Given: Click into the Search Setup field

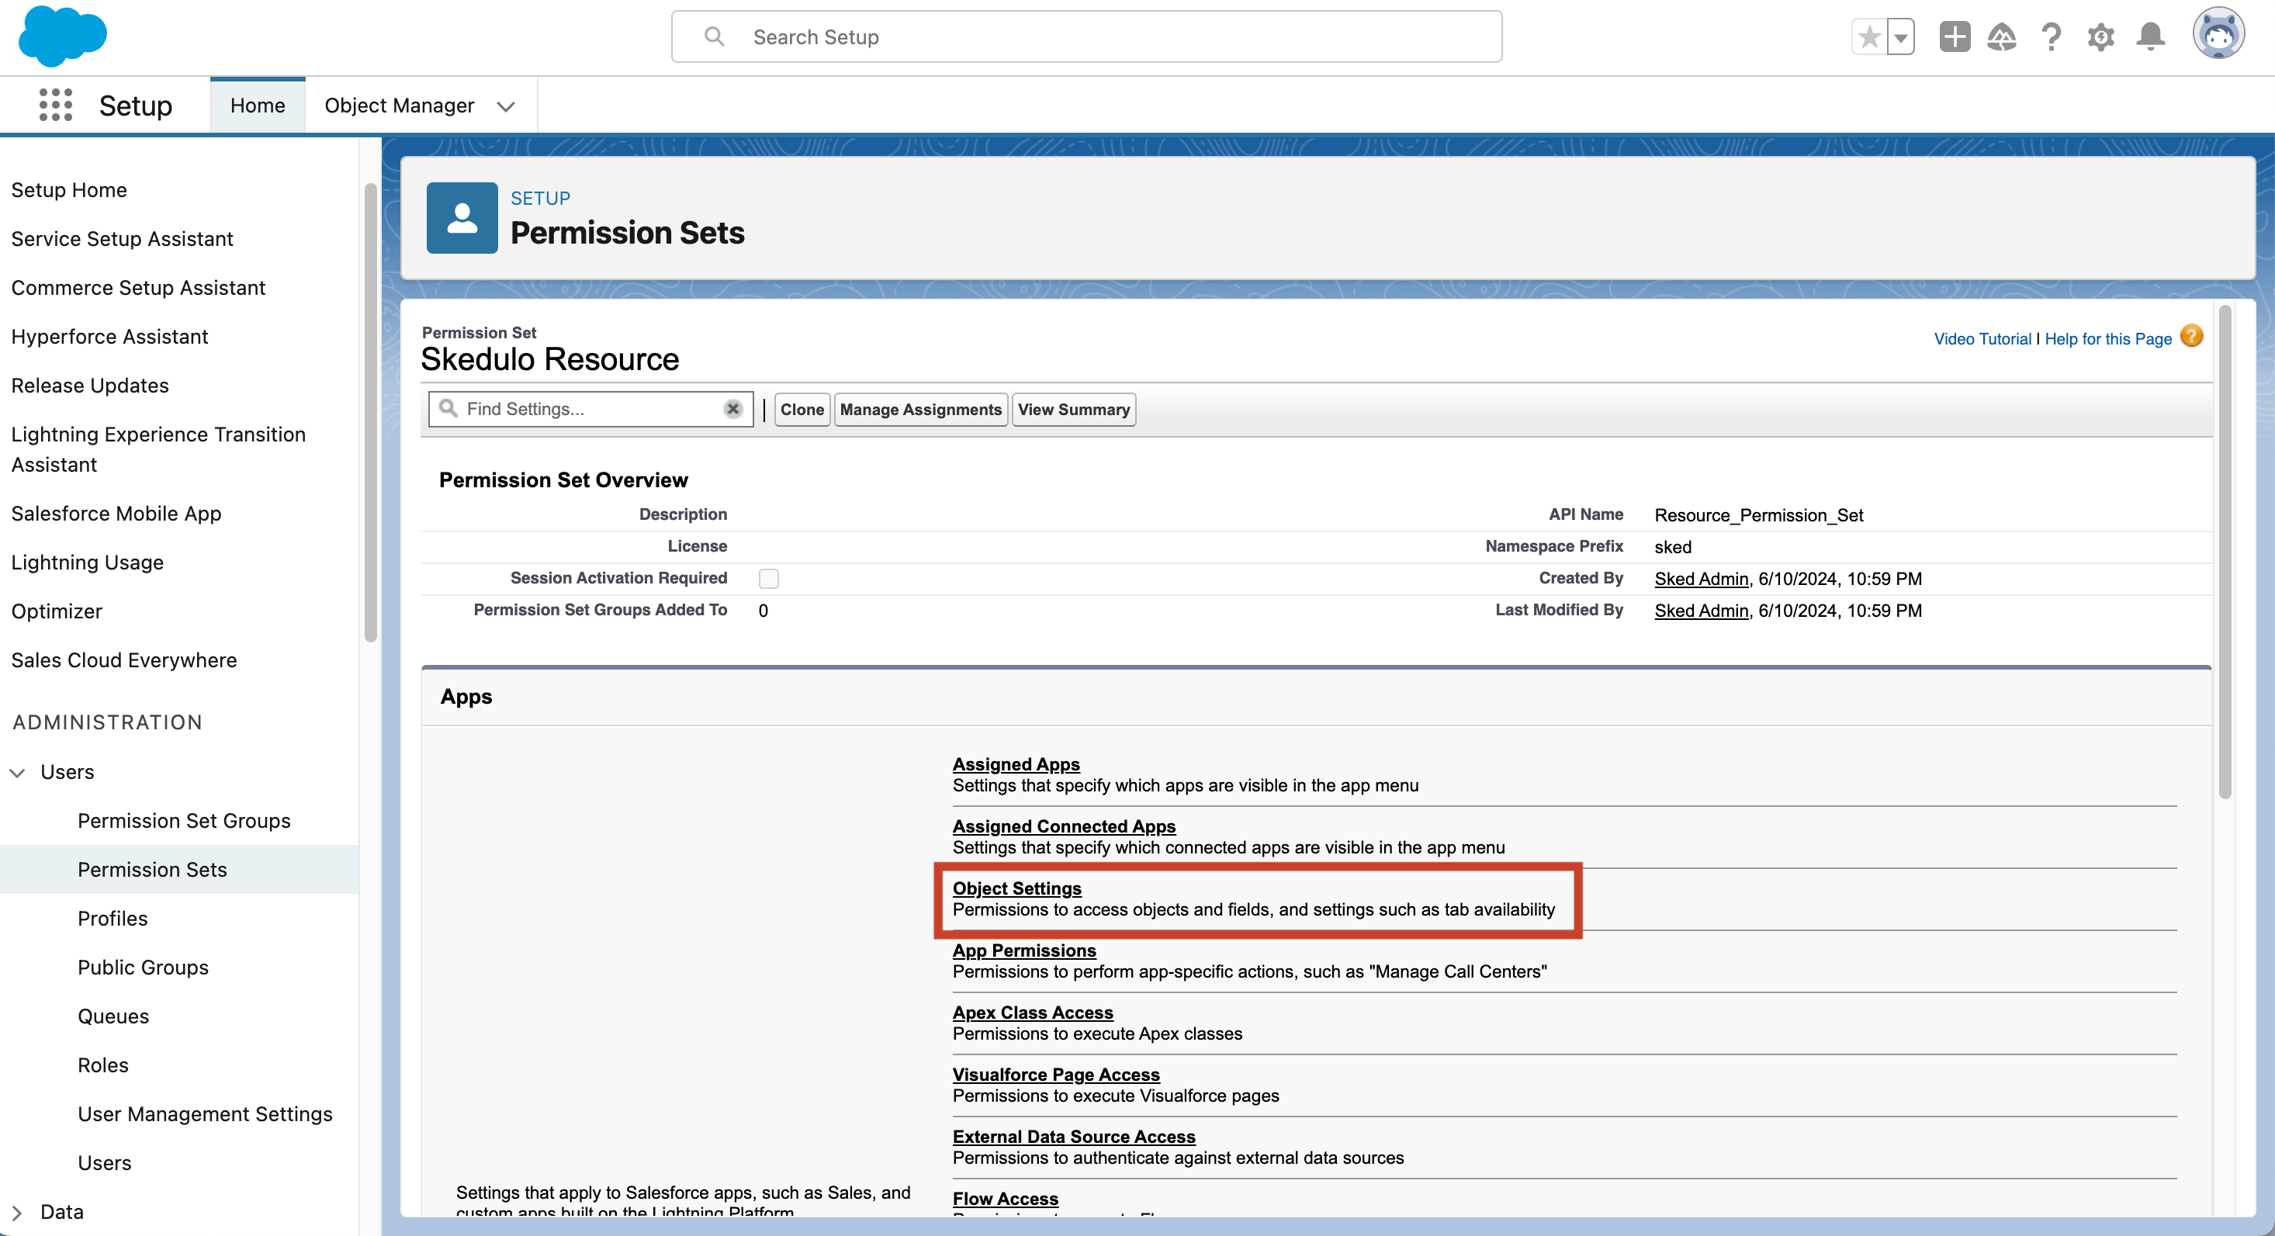Looking at the screenshot, I should pyautogui.click(x=1086, y=37).
